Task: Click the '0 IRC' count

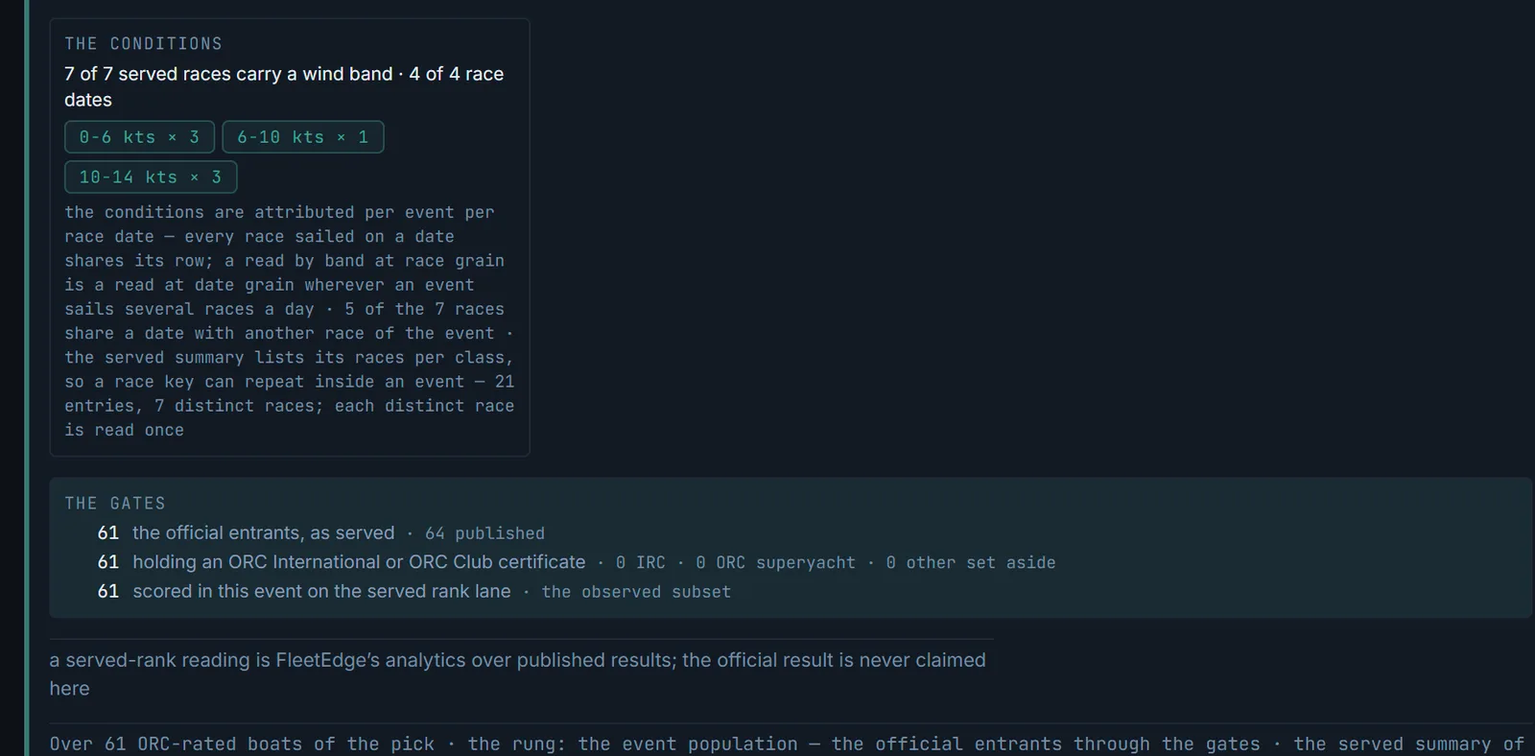Action: point(640,563)
